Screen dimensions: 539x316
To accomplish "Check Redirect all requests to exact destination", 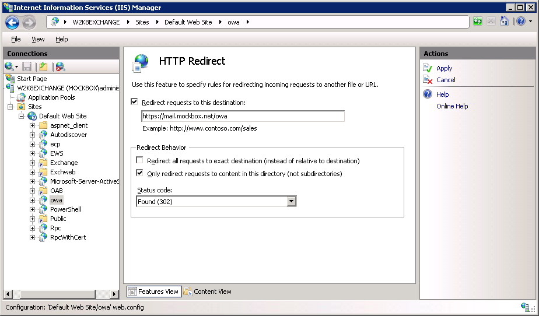I will [x=139, y=160].
